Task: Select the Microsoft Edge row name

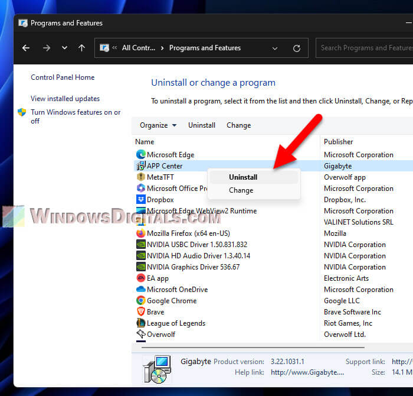Action: [x=171, y=155]
